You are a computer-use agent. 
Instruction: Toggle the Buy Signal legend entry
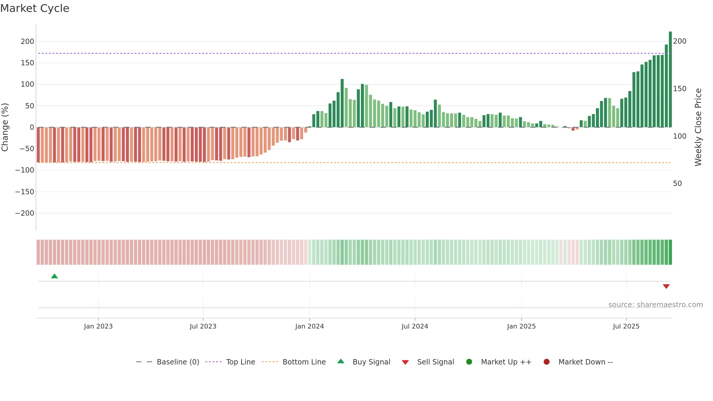pos(364,362)
